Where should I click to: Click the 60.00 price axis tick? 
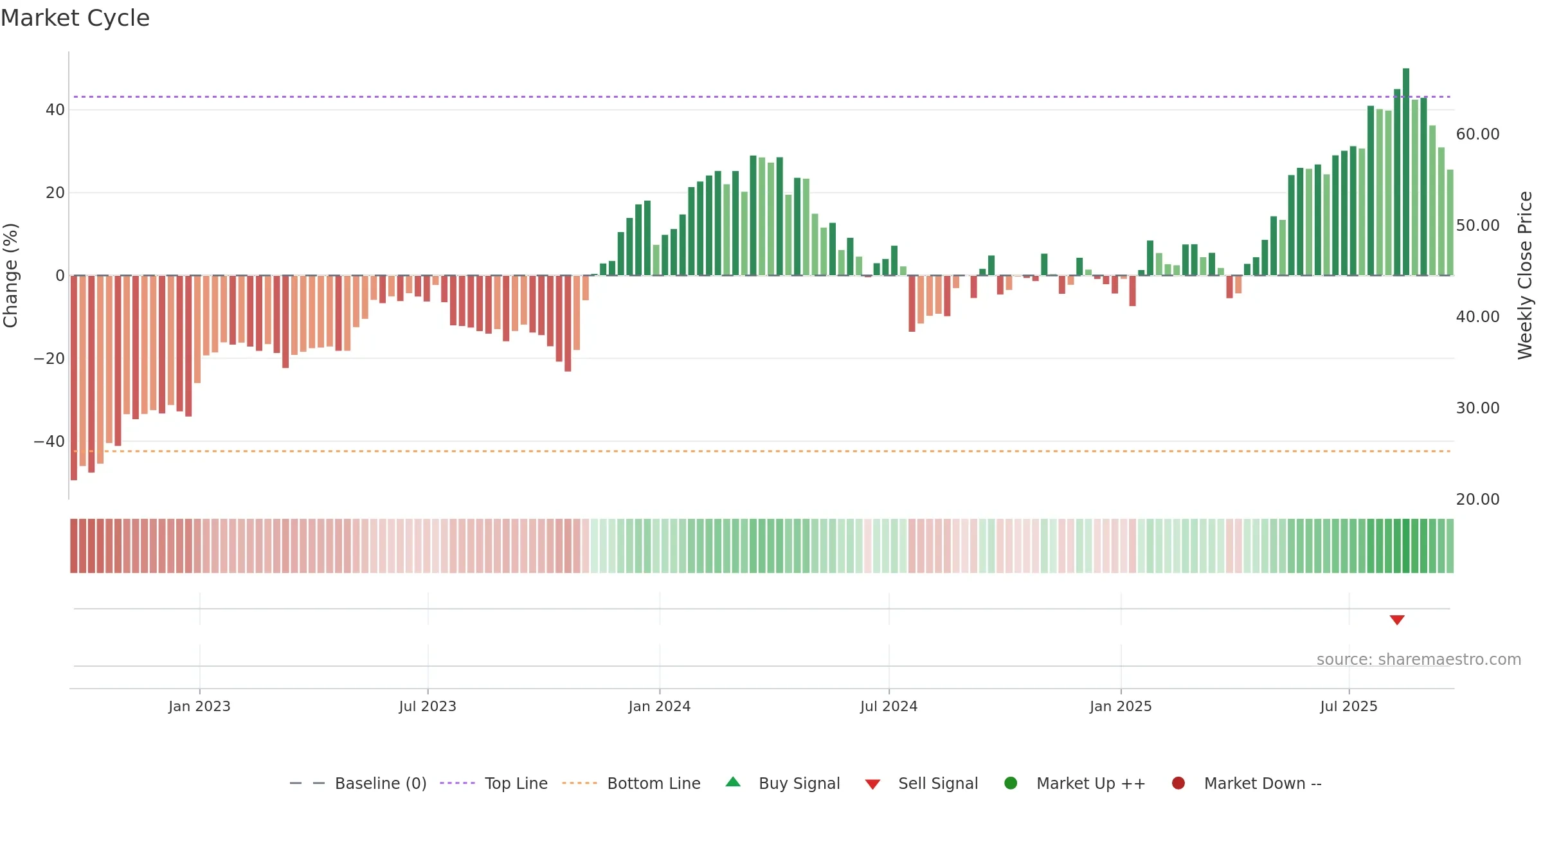[1478, 134]
